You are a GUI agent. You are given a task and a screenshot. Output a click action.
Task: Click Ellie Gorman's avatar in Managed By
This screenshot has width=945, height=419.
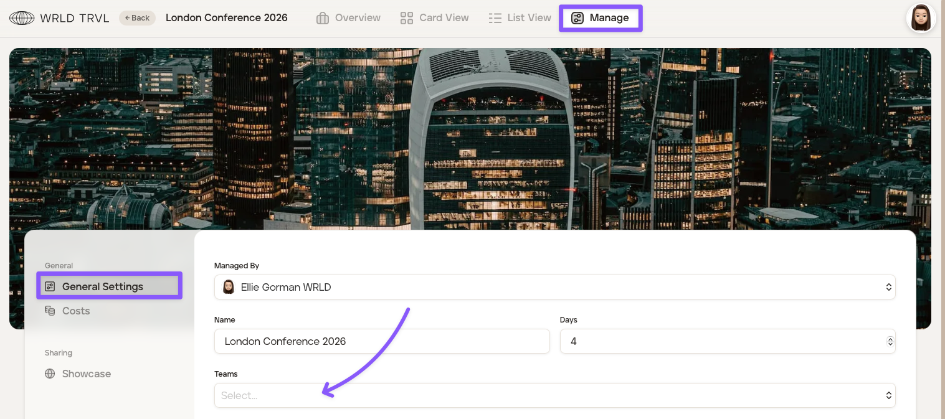tap(229, 287)
